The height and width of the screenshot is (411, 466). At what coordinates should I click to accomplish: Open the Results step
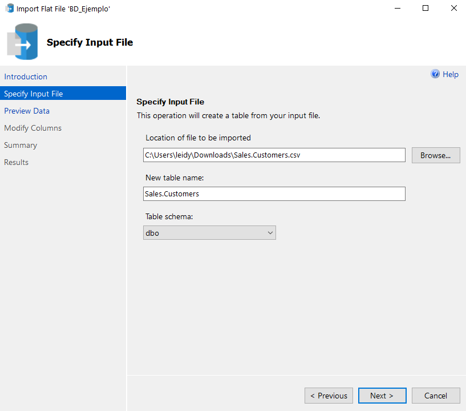tap(16, 162)
